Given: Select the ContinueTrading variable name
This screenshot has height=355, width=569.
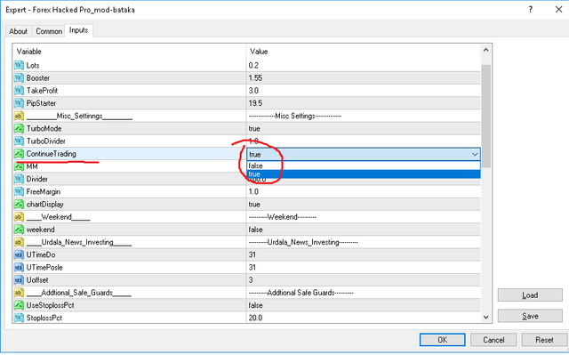Looking at the screenshot, I should pyautogui.click(x=52, y=154).
